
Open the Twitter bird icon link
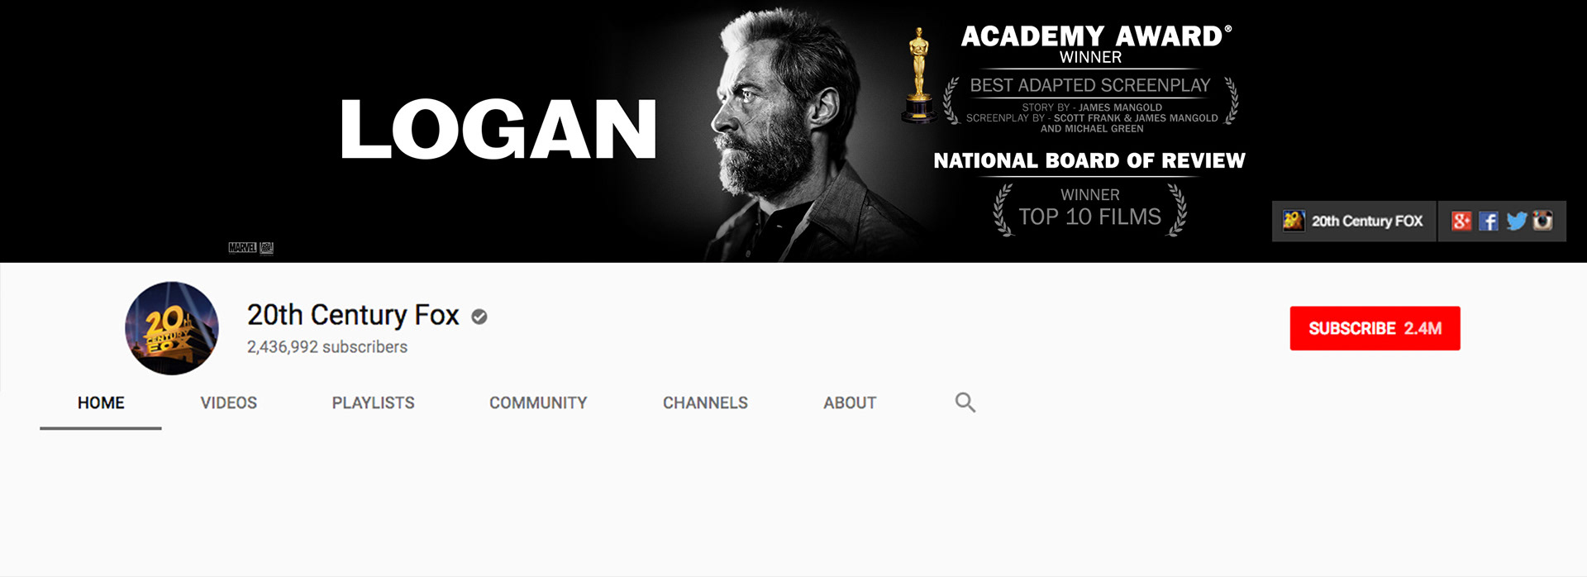click(1516, 222)
